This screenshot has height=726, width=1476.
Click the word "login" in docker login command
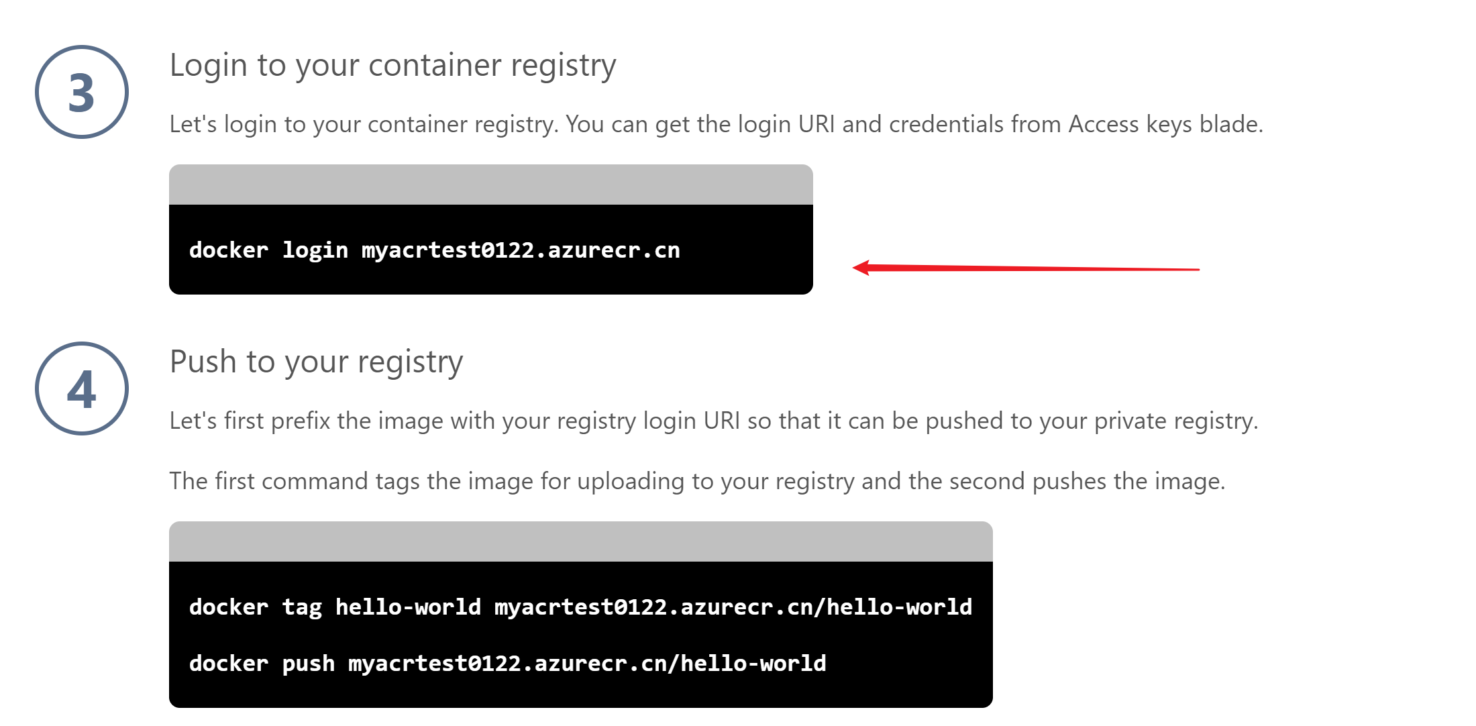(x=315, y=250)
